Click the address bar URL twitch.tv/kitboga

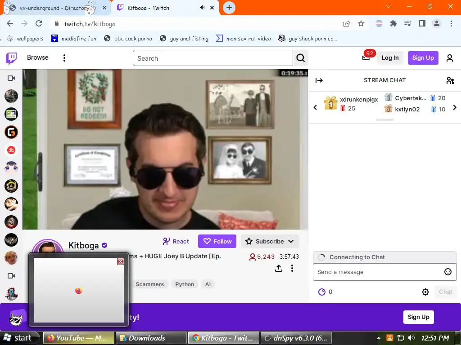(90, 24)
